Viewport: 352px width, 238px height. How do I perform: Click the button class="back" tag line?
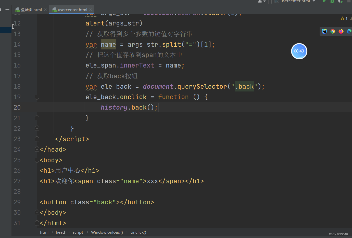click(x=97, y=202)
